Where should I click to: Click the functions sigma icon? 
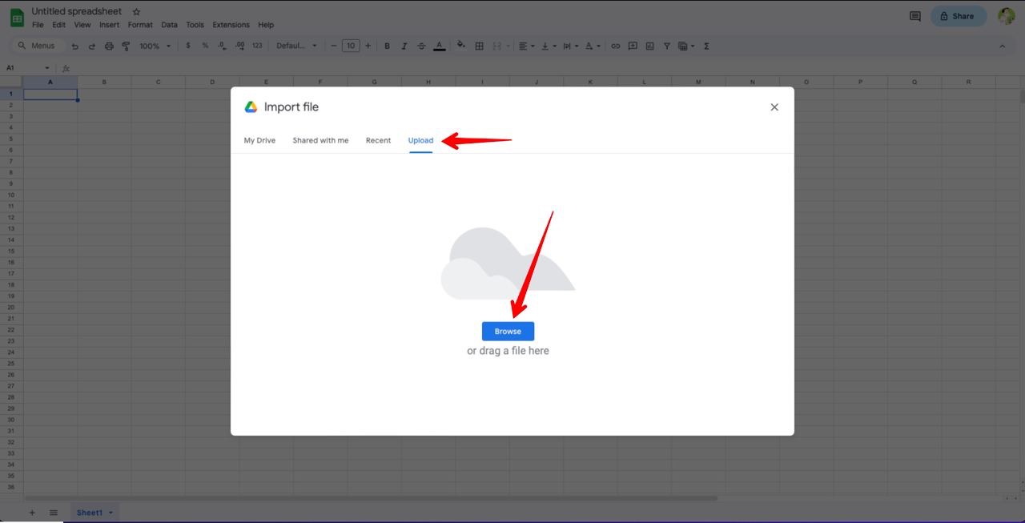coord(706,46)
